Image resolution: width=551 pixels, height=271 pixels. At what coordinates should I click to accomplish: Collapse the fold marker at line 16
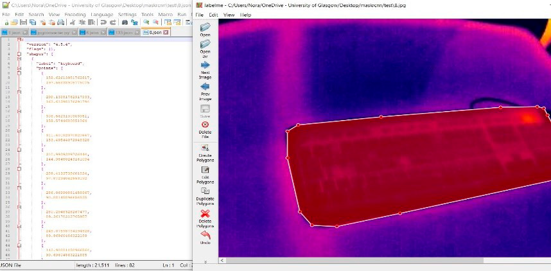click(x=19, y=111)
